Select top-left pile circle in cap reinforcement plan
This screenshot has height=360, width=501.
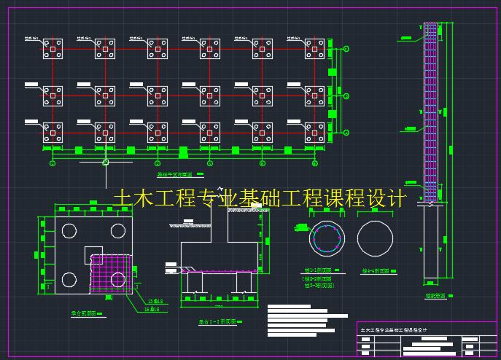[69, 231]
